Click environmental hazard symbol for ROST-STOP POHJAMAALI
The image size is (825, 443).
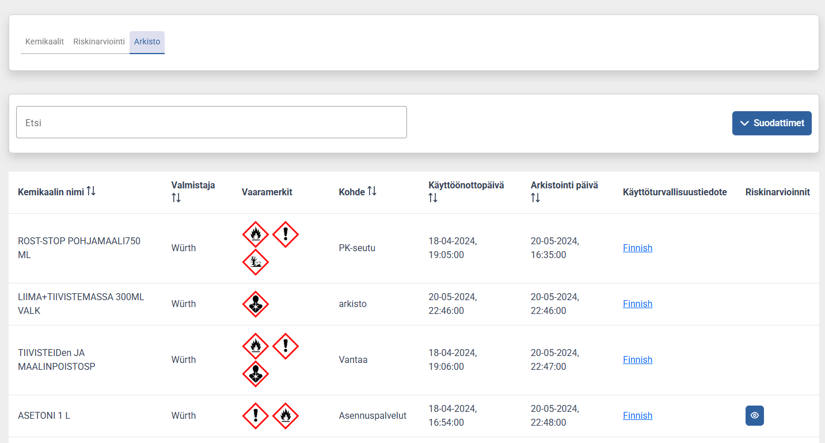[256, 262]
